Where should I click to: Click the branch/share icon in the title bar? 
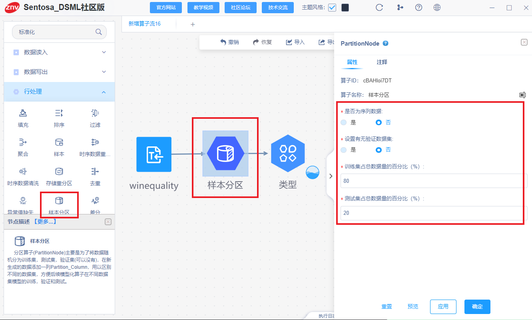pyautogui.click(x=400, y=8)
